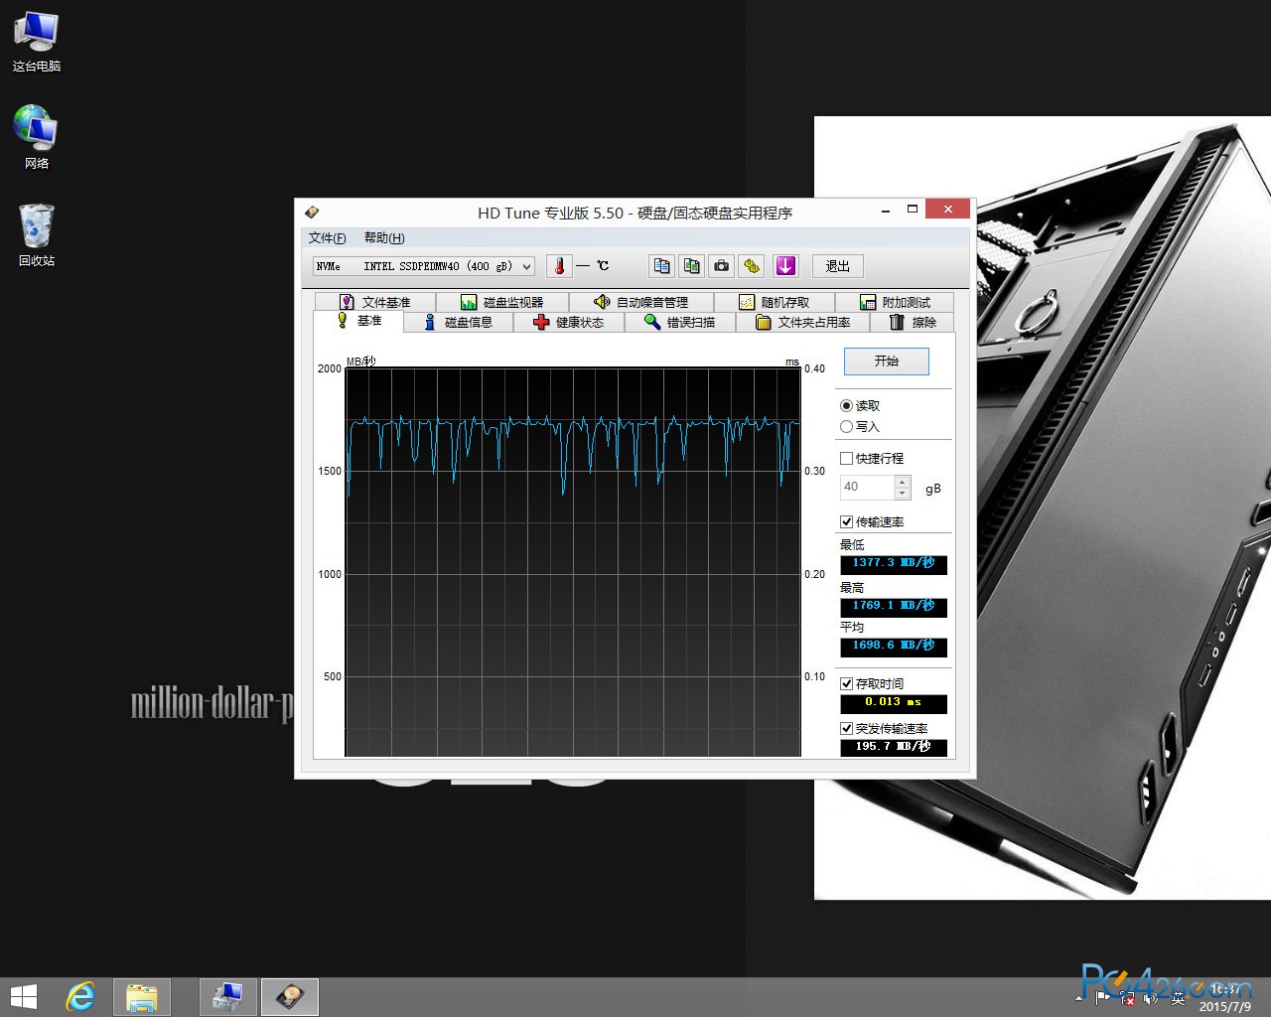Open the 网络 network desktop icon
This screenshot has height=1017, width=1271.
(x=37, y=137)
